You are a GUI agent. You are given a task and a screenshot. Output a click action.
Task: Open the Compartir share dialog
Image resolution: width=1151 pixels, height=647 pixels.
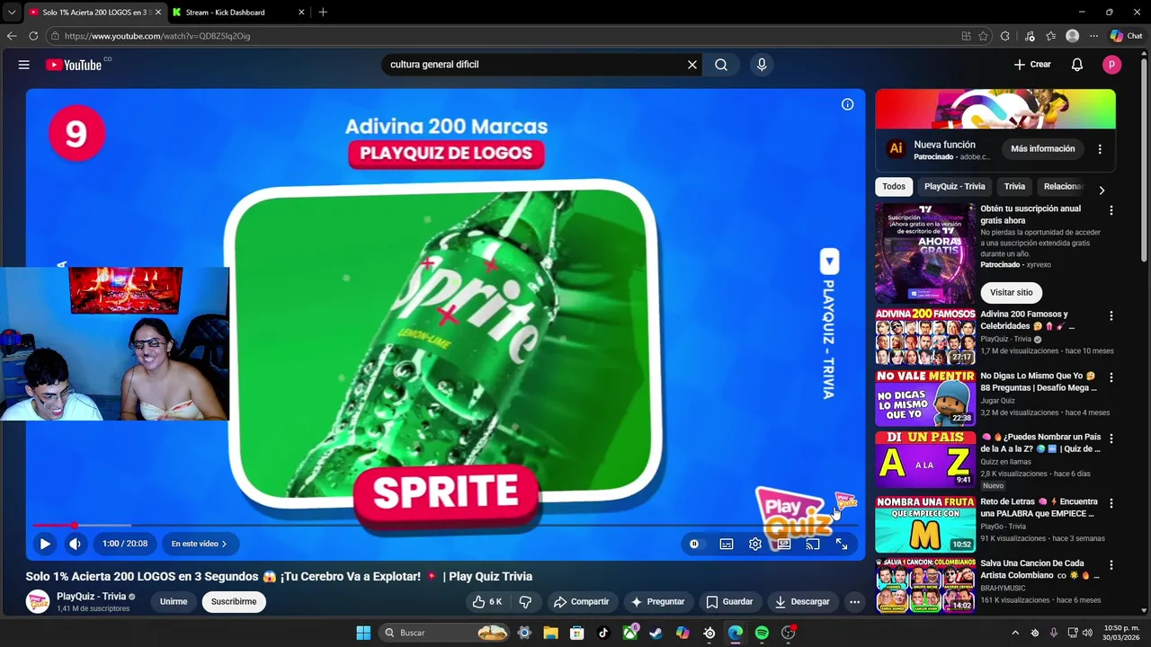(x=581, y=602)
